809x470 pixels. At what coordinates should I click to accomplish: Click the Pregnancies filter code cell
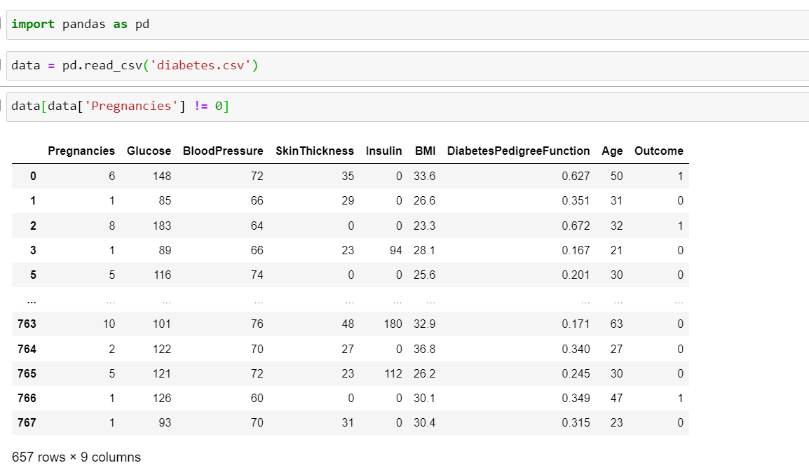point(407,106)
